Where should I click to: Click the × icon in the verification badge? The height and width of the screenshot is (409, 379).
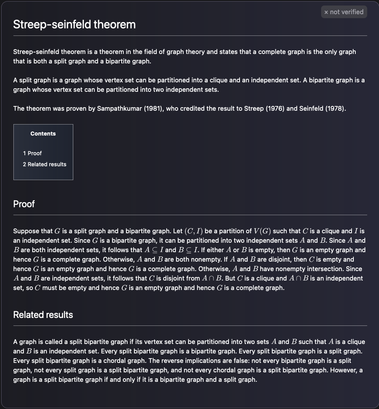[x=326, y=12]
